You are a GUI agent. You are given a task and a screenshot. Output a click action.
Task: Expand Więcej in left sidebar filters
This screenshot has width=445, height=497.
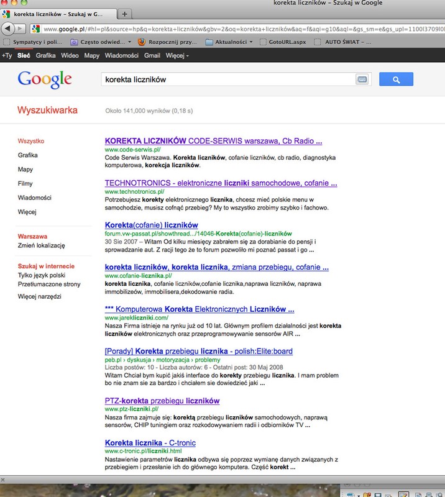click(27, 212)
